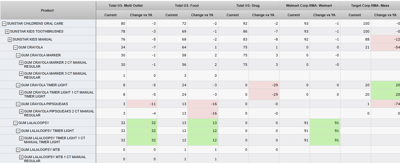400x163 pixels.
Task: Click the Product column header
Action: click(47, 10)
